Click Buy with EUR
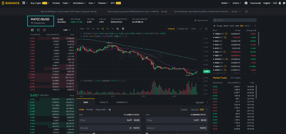The width and height of the screenshot is (286, 134). tap(198, 110)
